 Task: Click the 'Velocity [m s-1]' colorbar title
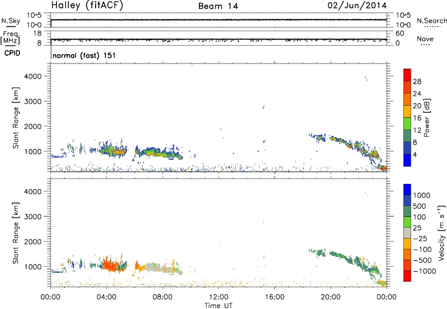[441, 233]
